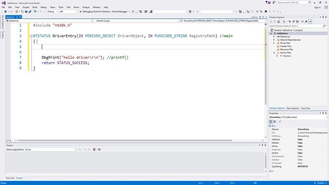This screenshot has width=329, height=185.
Task: Open the x86 platform dropdown
Action: pyautogui.click(x=68, y=11)
